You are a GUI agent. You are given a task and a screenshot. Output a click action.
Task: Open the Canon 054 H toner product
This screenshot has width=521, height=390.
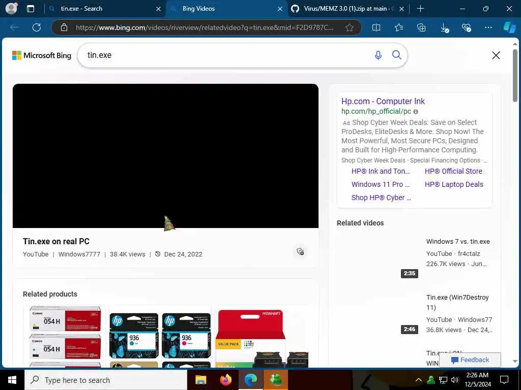[65, 337]
